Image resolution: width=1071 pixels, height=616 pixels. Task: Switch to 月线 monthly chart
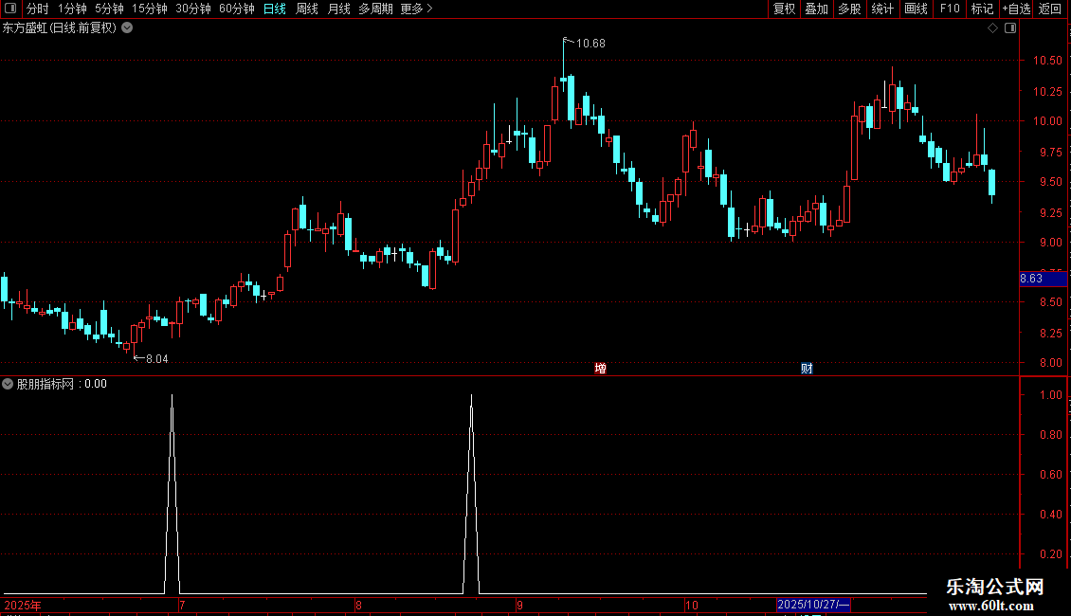coord(338,9)
